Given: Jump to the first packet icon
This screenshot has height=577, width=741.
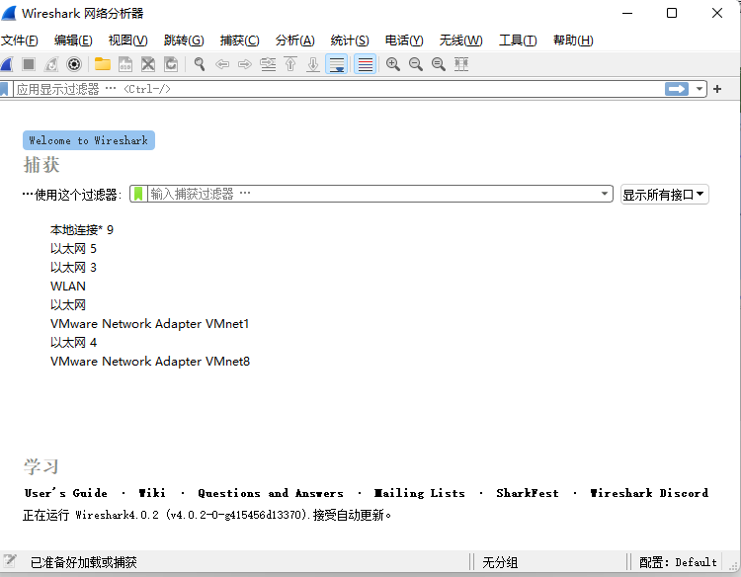Looking at the screenshot, I should coord(290,64).
